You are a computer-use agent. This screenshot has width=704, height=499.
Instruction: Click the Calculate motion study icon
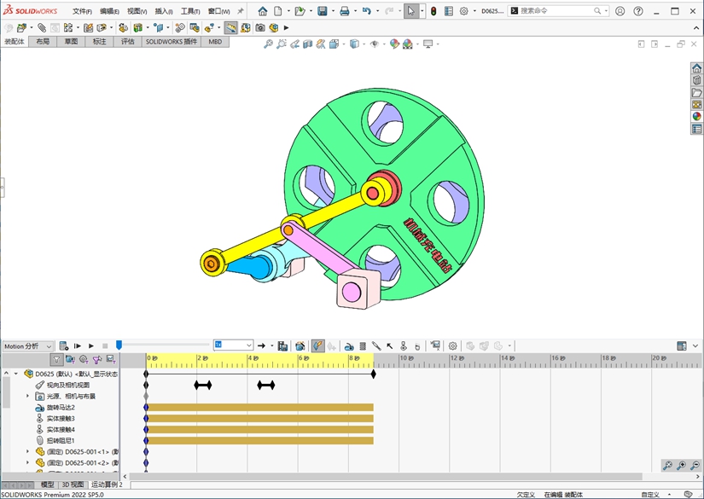(63, 346)
